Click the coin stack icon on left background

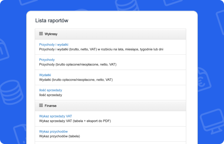point(12,92)
